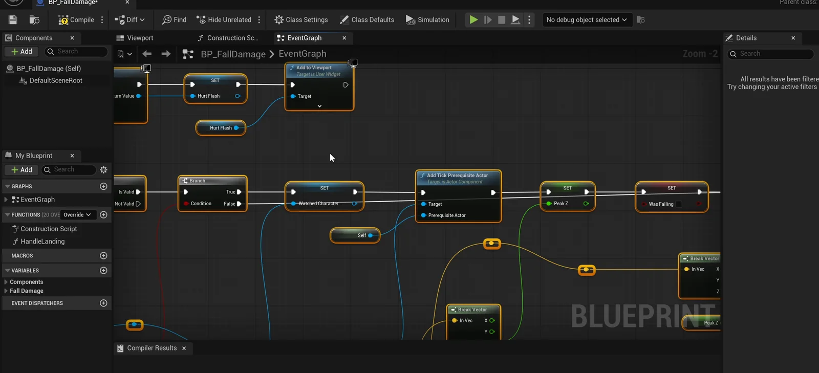Click Find in the toolbar

point(174,20)
